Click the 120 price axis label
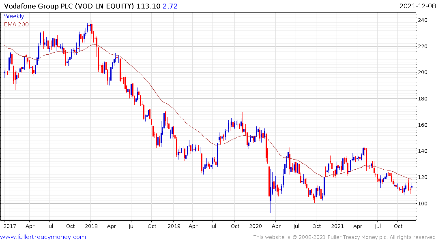The image size is (436, 243). point(423,177)
